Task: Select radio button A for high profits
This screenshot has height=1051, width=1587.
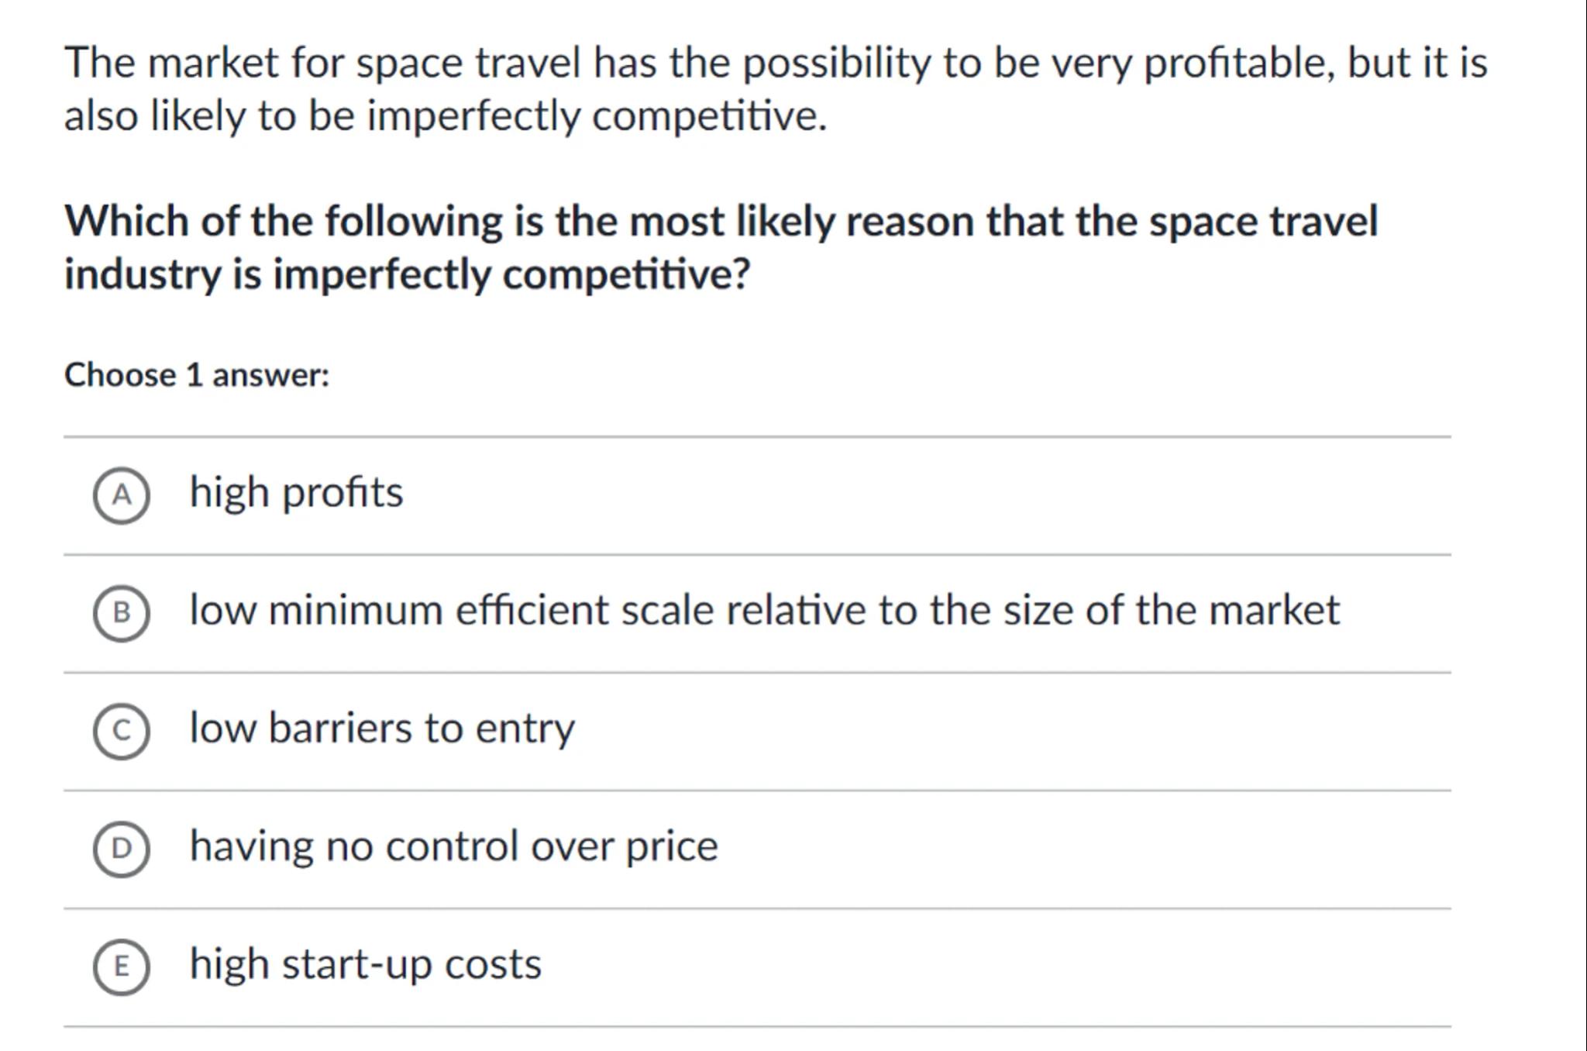Action: (x=121, y=495)
